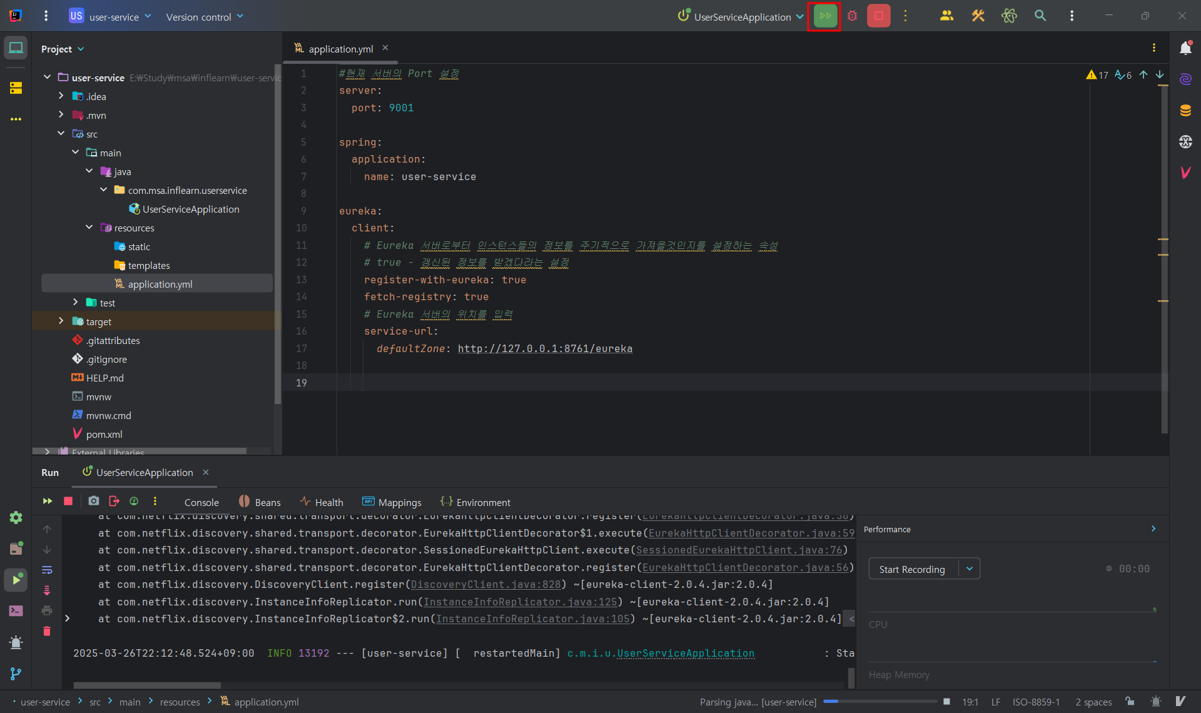Toggle soft-wrap in the console
1201x713 pixels.
click(x=47, y=570)
